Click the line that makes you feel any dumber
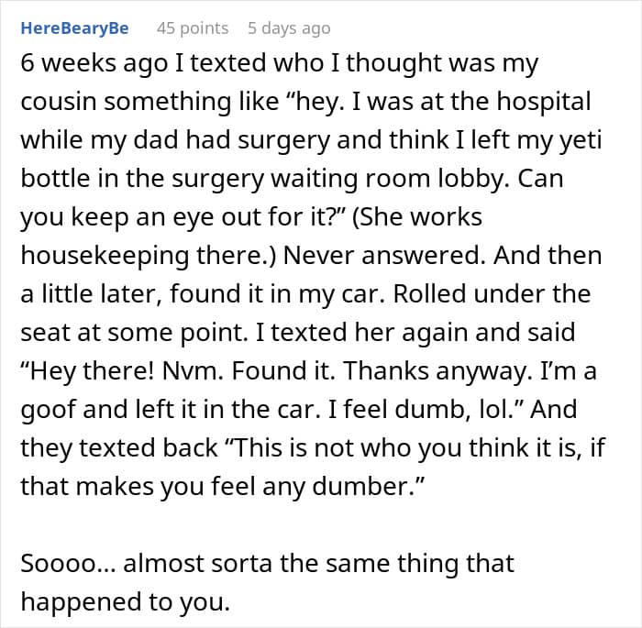The image size is (642, 628). point(223,486)
